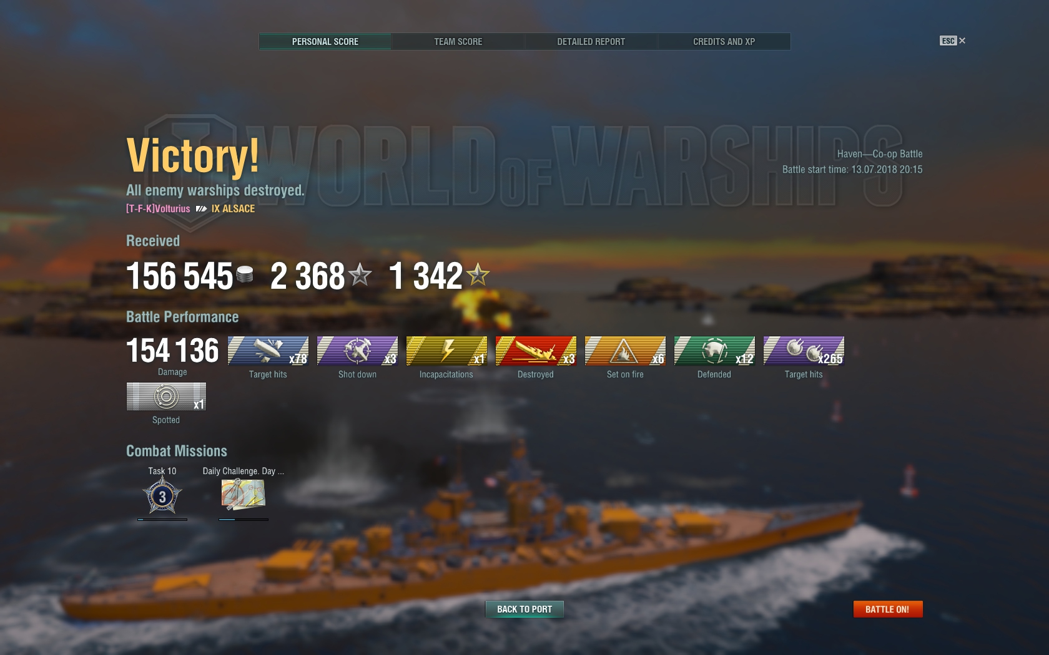This screenshot has height=655, width=1049.
Task: Click the gold free XP star icon
Action: click(x=478, y=274)
